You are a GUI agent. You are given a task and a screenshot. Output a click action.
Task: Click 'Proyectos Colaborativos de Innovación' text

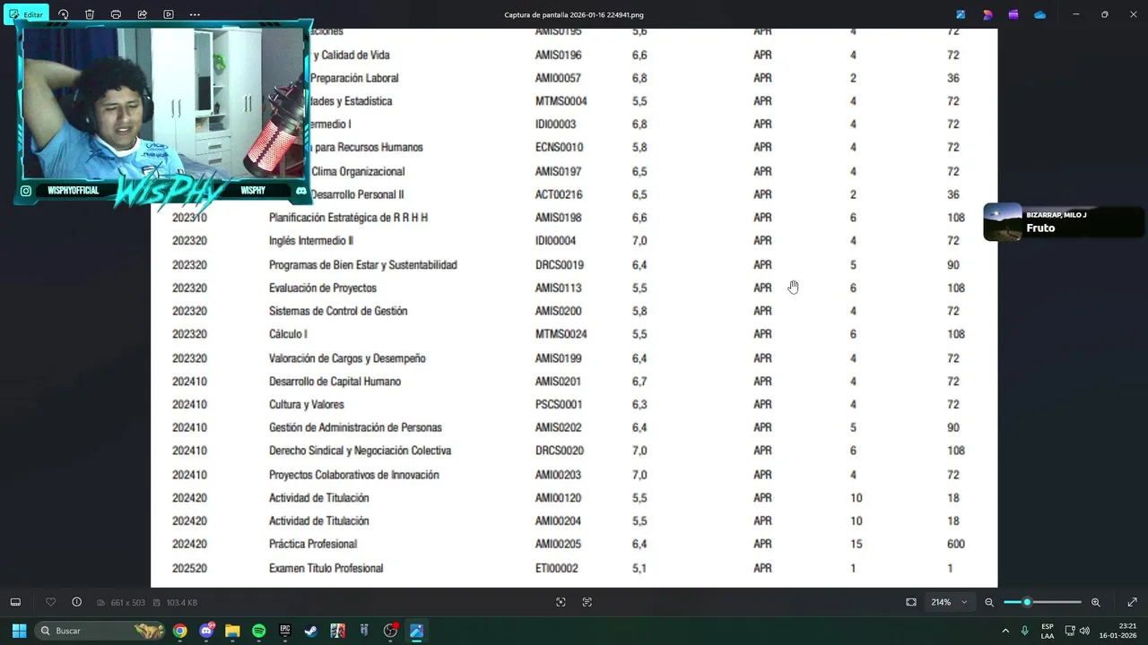click(x=354, y=475)
